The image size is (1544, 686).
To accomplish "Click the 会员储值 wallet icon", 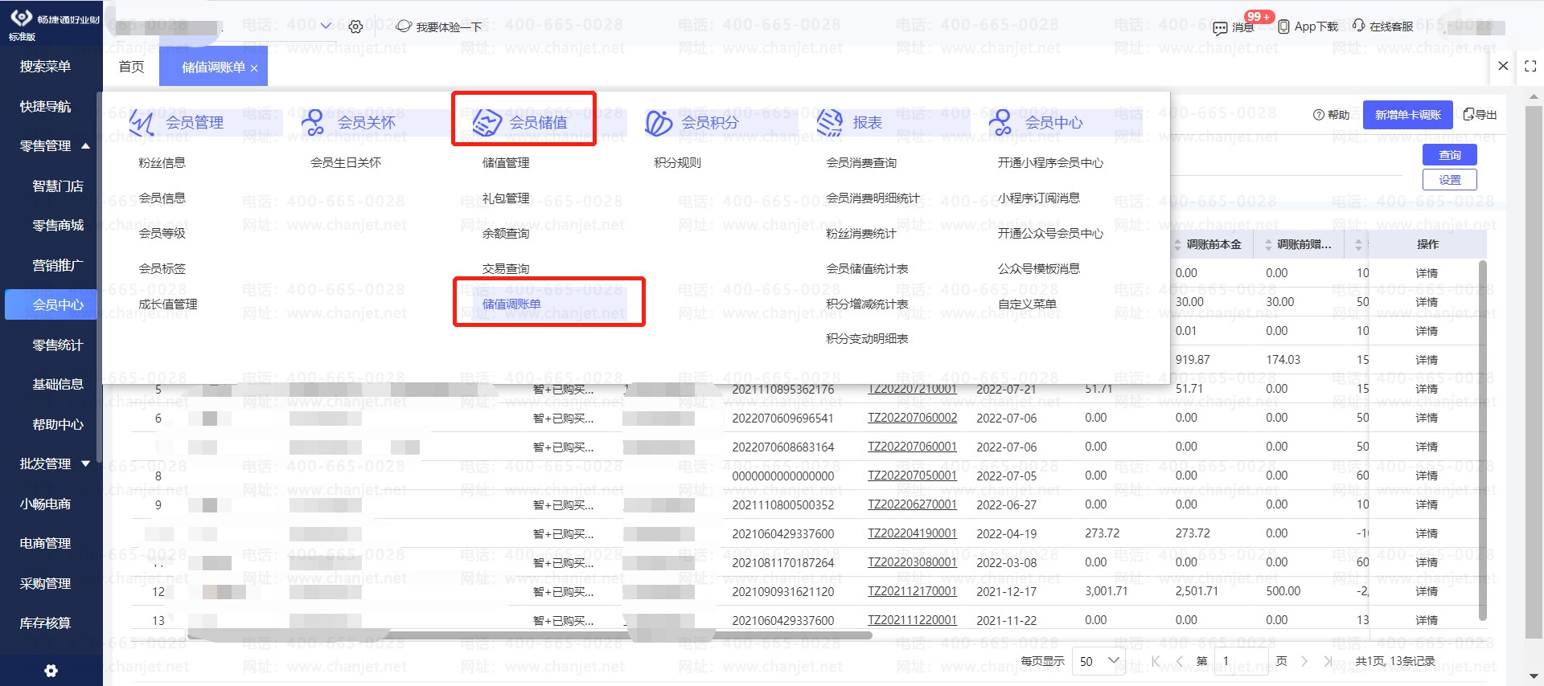I will pyautogui.click(x=487, y=122).
